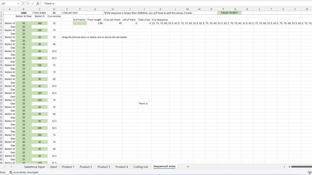The height and width of the screenshot is (175, 312).
Task: Click the active cell containing 'There is'
Action: (144, 104)
